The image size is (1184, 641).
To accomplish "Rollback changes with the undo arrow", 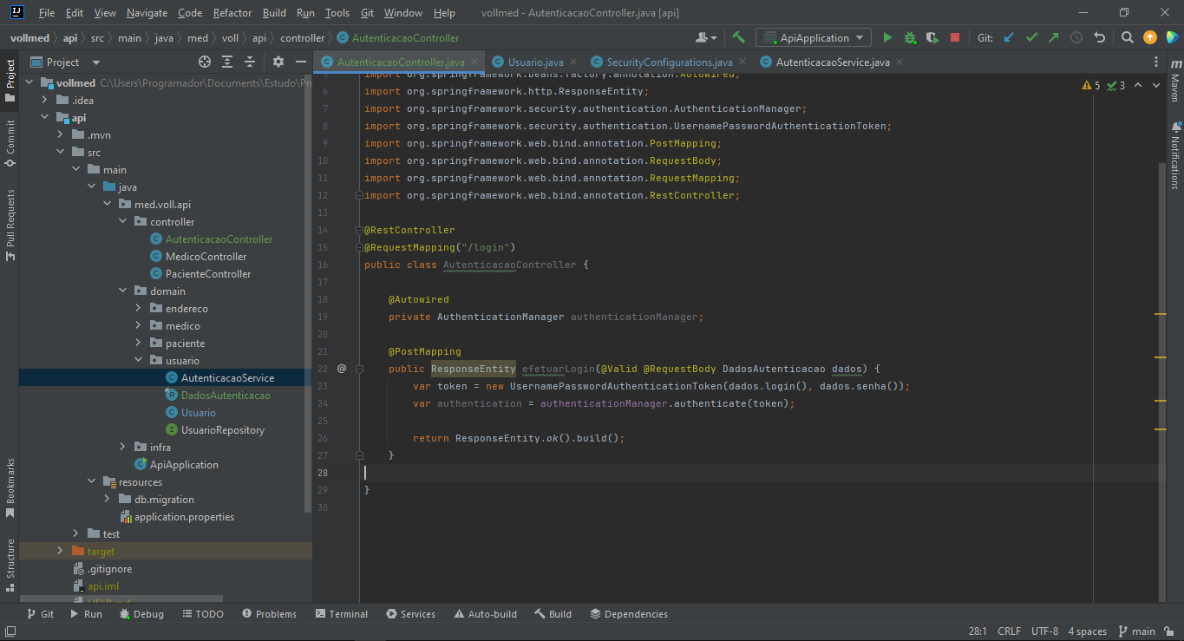I will click(1100, 37).
